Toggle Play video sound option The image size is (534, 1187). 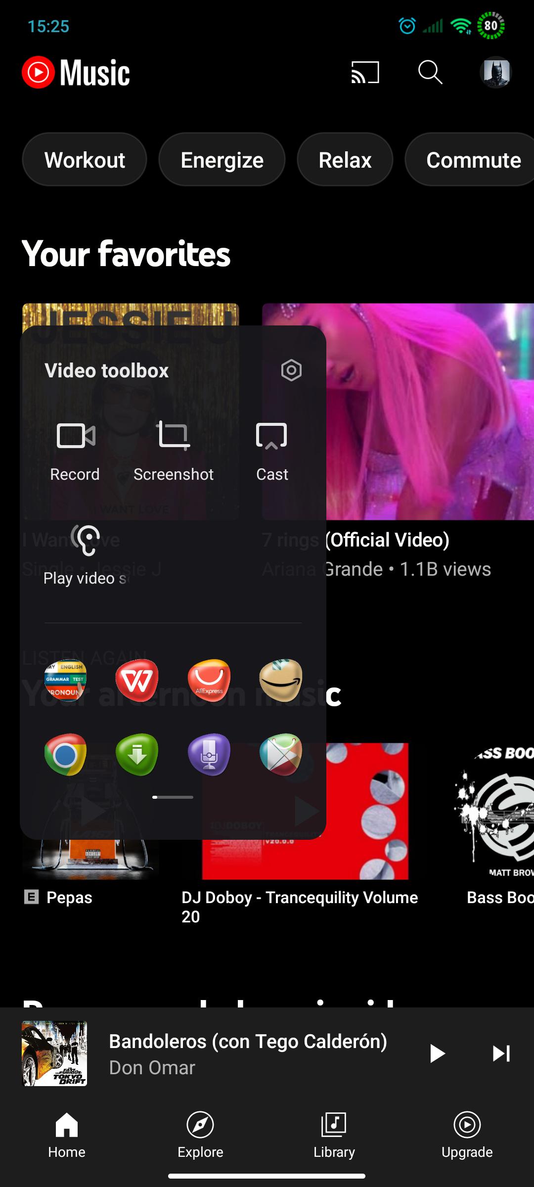(86, 555)
